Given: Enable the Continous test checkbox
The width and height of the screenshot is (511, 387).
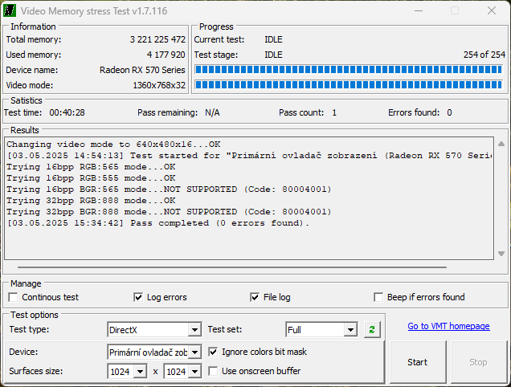Looking at the screenshot, I should pyautogui.click(x=14, y=297).
